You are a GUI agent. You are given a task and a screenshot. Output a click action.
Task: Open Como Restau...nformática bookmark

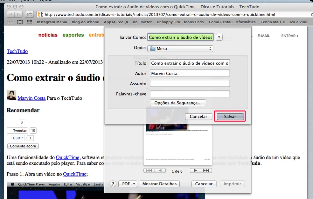point(232,22)
